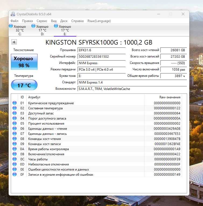
Task: Click status orb for Критическое предупреждение row
Action: click(x=15, y=103)
